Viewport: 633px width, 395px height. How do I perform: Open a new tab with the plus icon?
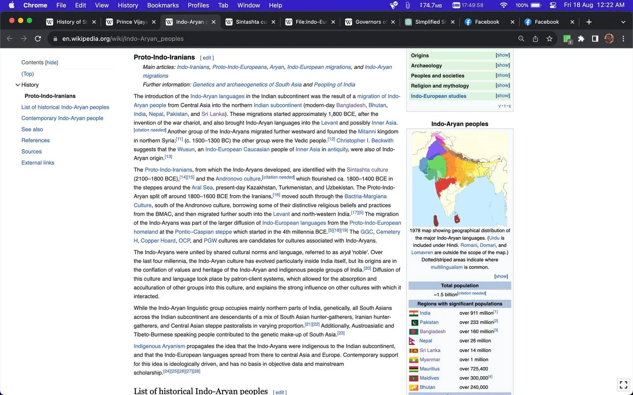click(589, 22)
